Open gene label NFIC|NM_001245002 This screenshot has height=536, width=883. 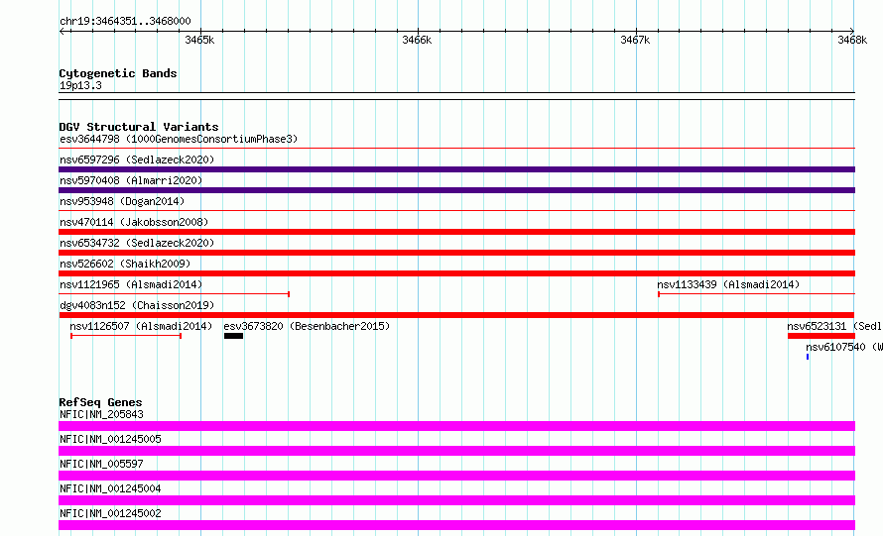pyautogui.click(x=110, y=513)
